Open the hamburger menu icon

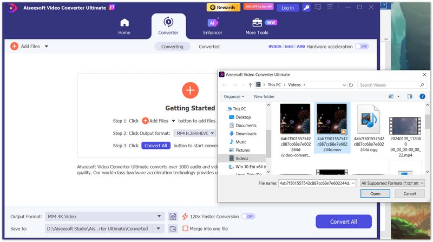pyautogui.click(x=330, y=7)
